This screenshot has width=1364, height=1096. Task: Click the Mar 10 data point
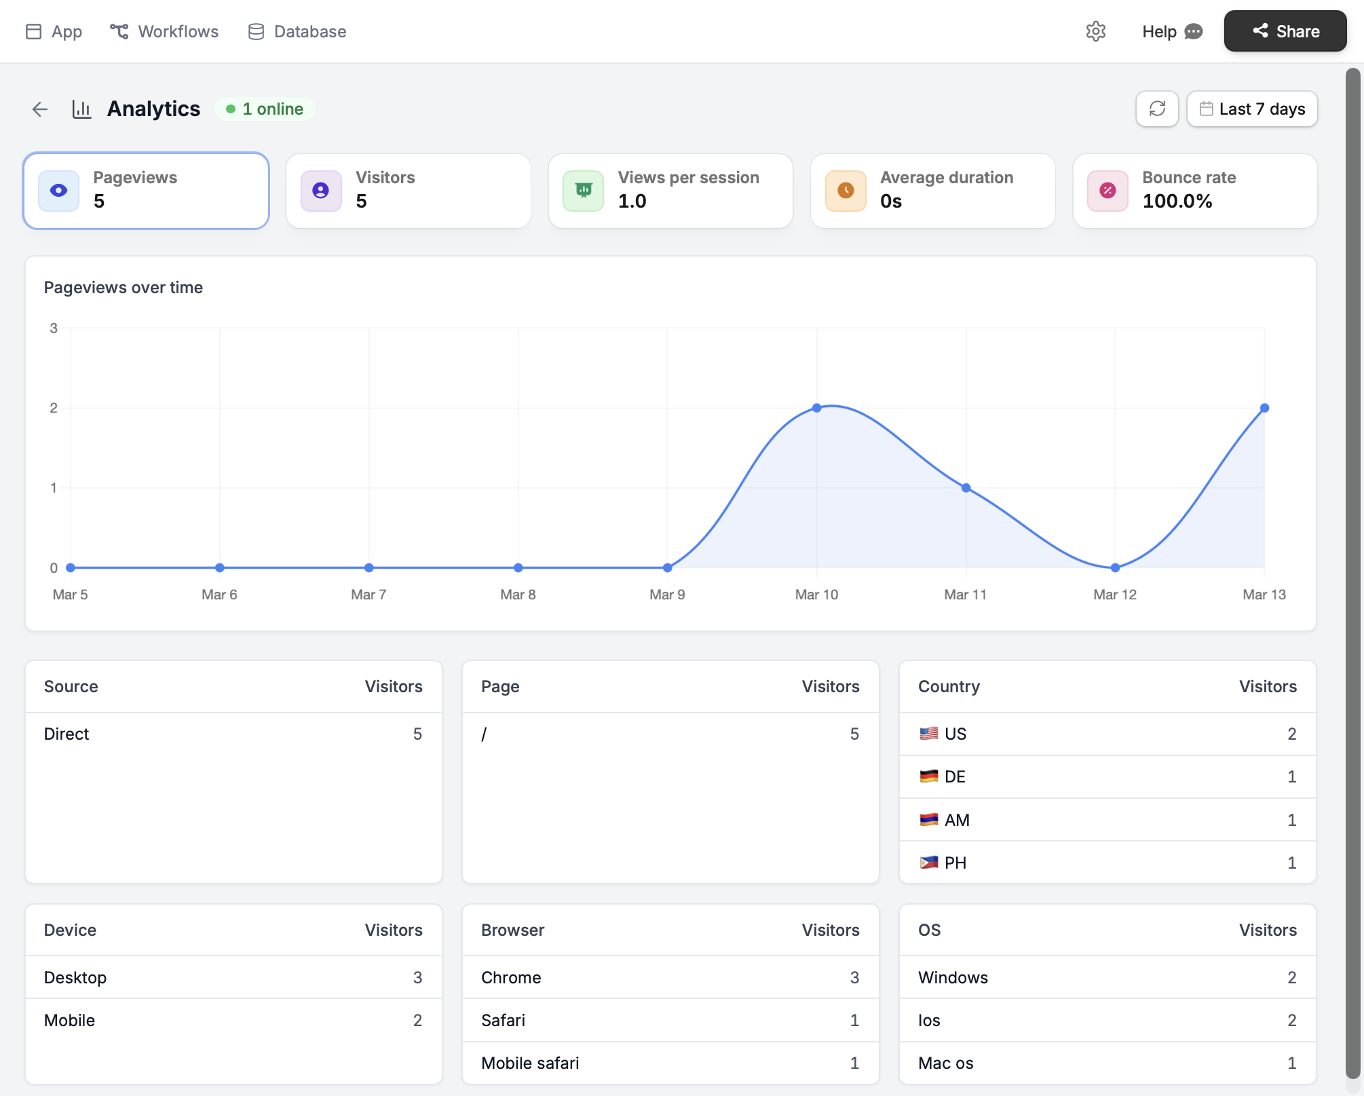(x=816, y=408)
